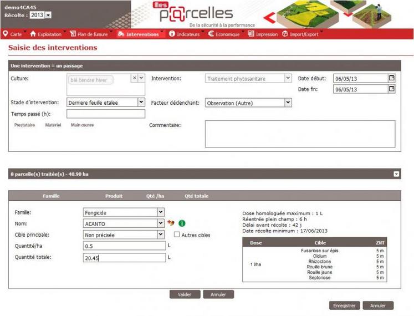414x316 pixels.
Task: Click the add product icon beside Nom
Action: 171,223
